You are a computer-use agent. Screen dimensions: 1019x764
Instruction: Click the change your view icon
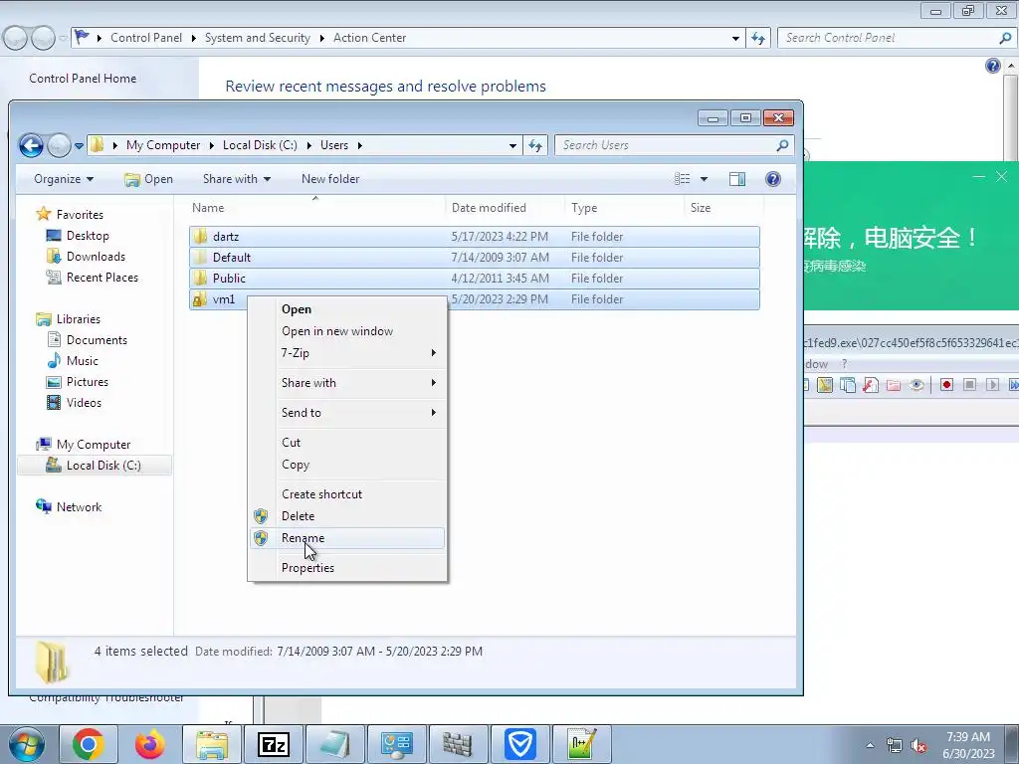point(683,179)
